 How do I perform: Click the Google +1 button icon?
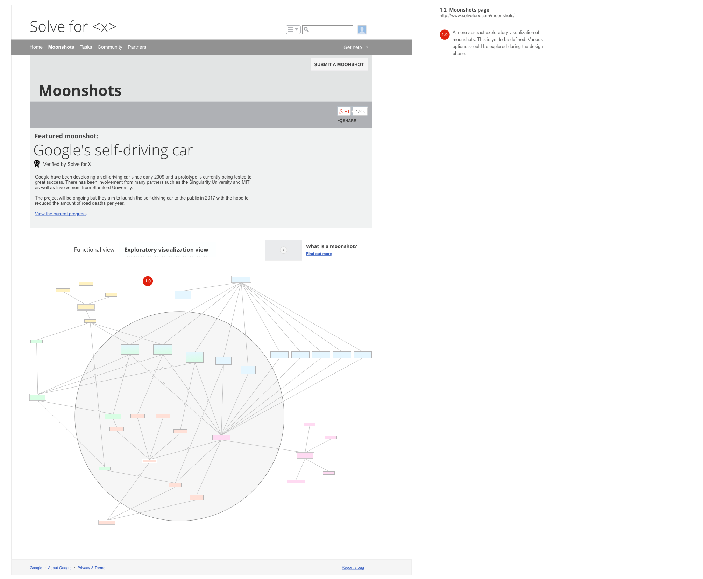coord(344,112)
